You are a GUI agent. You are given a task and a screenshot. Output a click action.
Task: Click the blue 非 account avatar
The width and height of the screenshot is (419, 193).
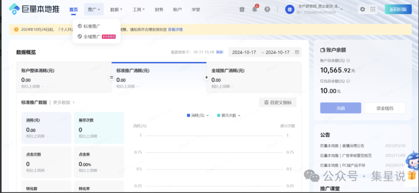pyautogui.click(x=290, y=9)
